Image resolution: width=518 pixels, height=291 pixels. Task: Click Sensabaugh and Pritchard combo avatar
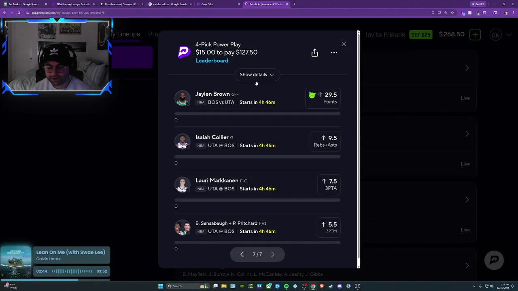(x=182, y=228)
